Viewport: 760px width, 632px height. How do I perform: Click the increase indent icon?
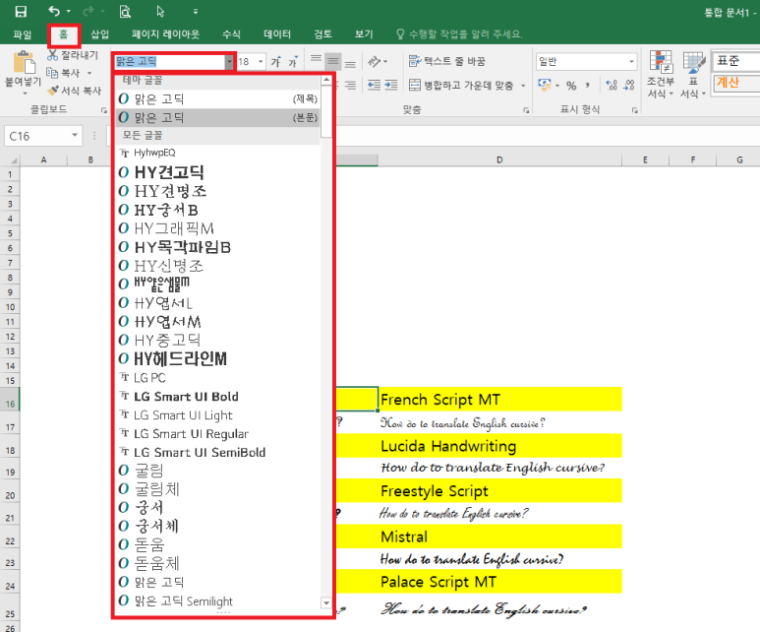[391, 85]
